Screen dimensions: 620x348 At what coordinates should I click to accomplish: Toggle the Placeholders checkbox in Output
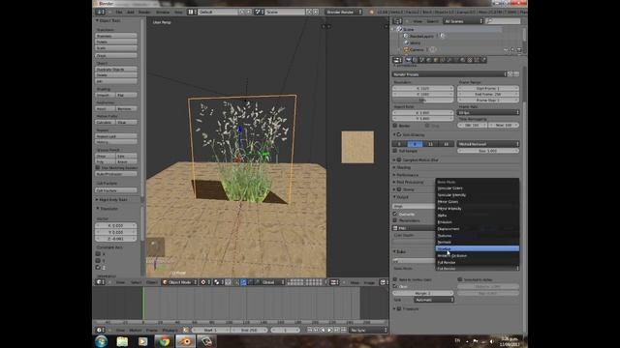(x=395, y=220)
